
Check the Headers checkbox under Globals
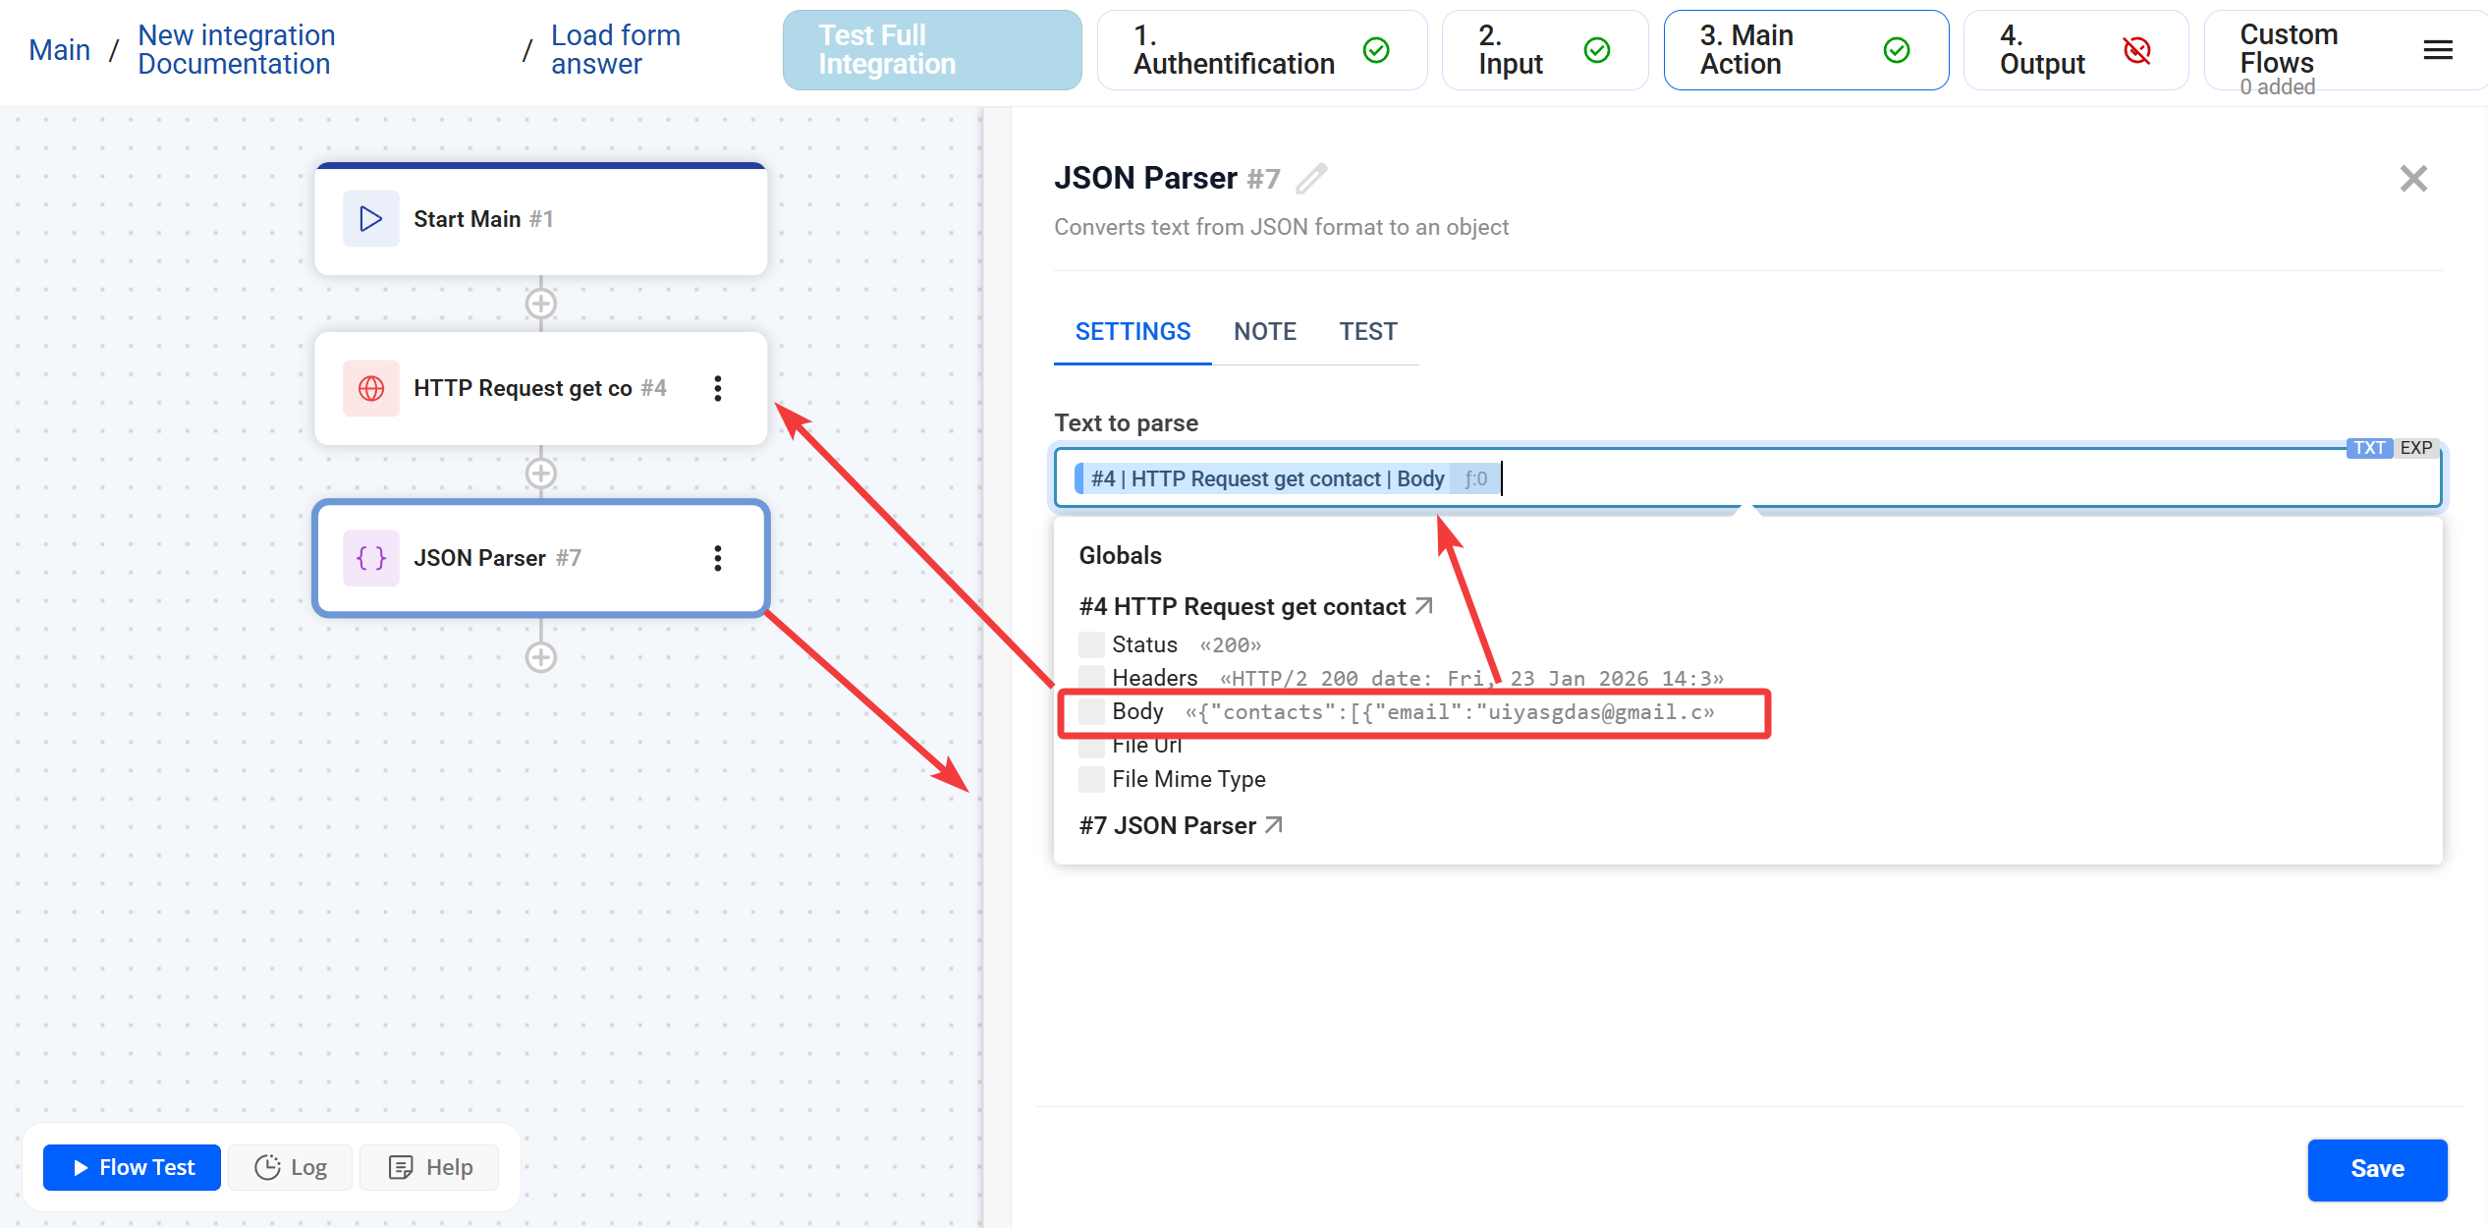pyautogui.click(x=1090, y=677)
